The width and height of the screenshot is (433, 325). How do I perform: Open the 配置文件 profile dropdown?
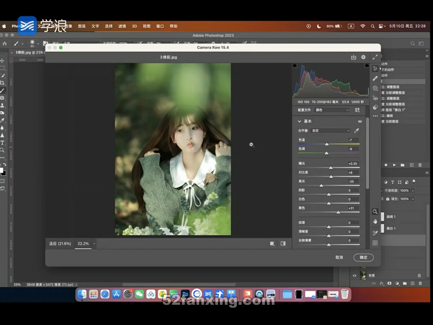[332, 110]
